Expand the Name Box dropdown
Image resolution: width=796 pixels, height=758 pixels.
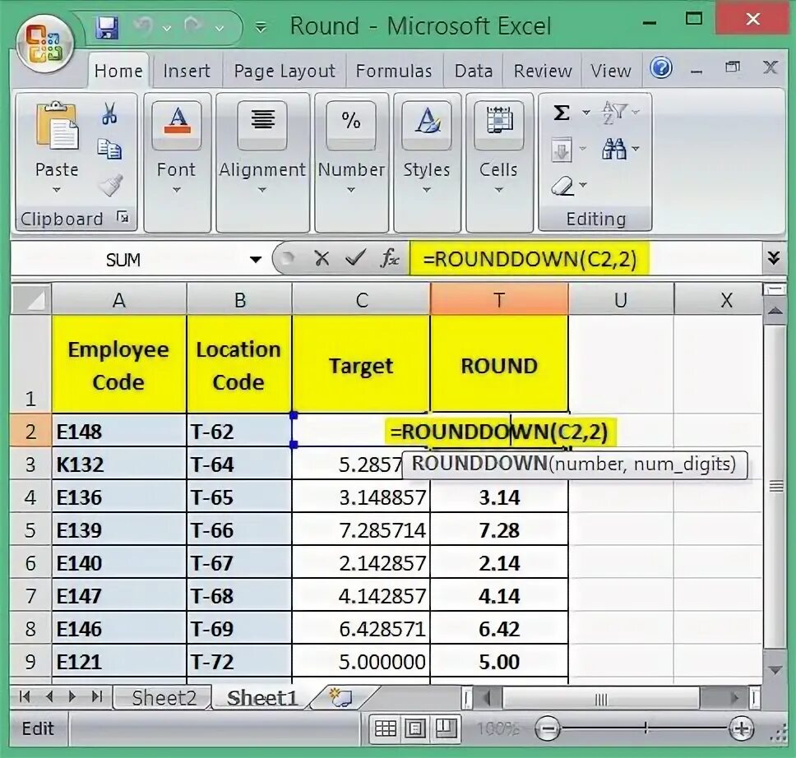pyautogui.click(x=256, y=260)
